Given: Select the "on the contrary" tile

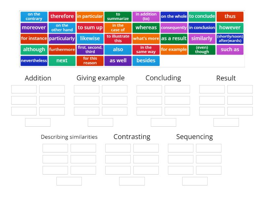Looking at the screenshot, I should click(34, 16).
